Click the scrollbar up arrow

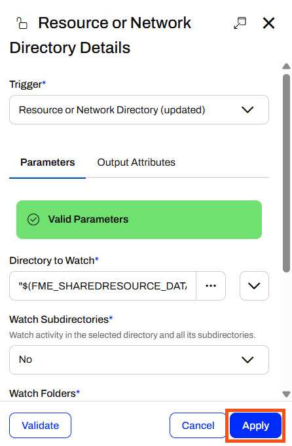[286, 67]
